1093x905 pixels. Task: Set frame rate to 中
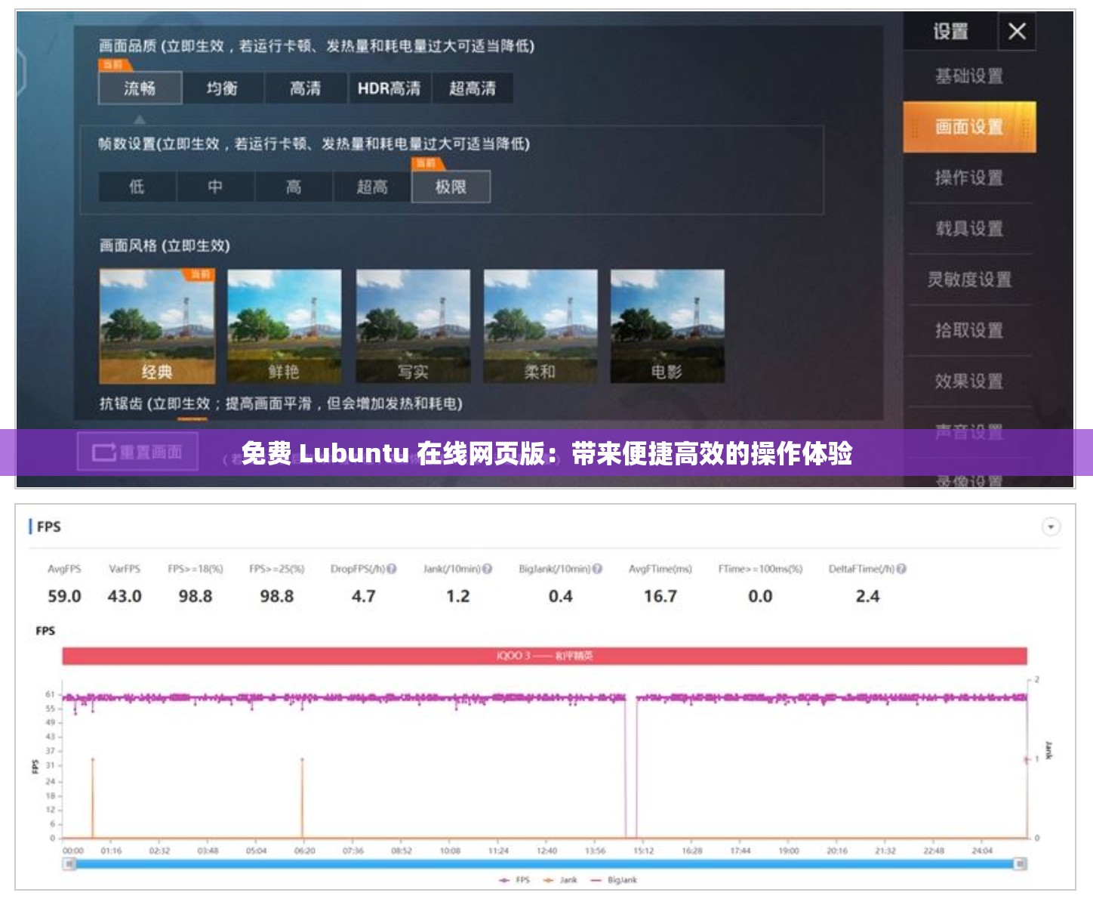tap(215, 187)
